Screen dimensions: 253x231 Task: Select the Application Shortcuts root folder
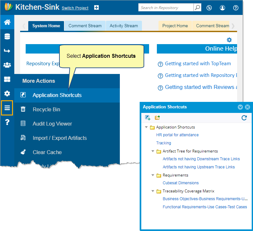[175, 127]
